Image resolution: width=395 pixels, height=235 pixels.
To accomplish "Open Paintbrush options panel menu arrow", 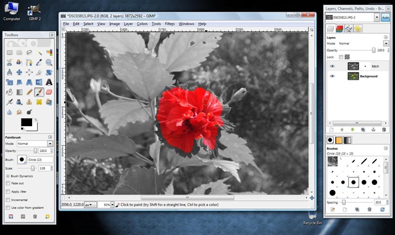I will coord(50,137).
